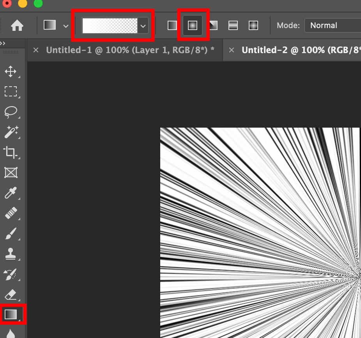This screenshot has height=338, width=361.
Task: Select the Crop tool
Action: (x=11, y=152)
